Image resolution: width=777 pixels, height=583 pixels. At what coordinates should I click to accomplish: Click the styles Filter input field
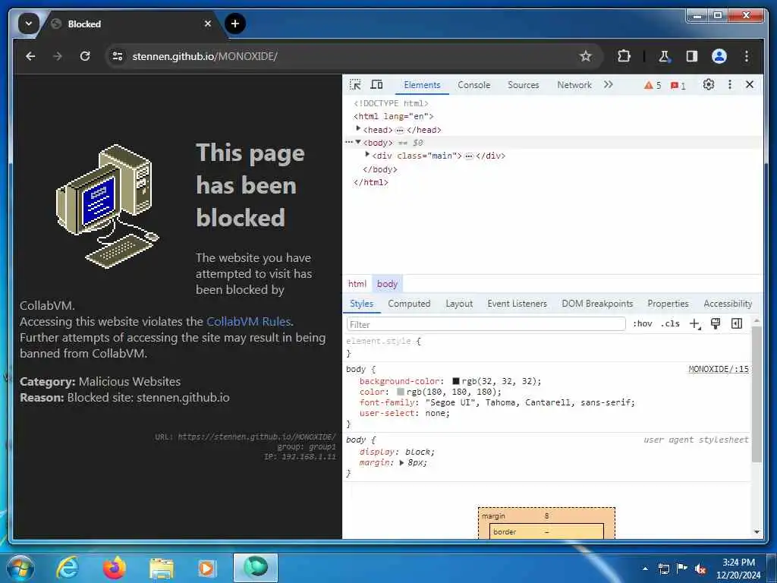(486, 324)
